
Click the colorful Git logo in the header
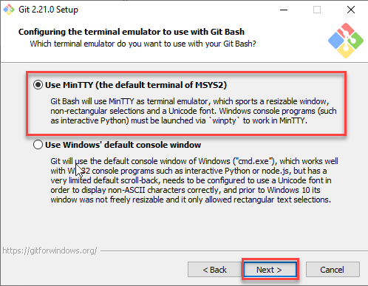(x=346, y=41)
